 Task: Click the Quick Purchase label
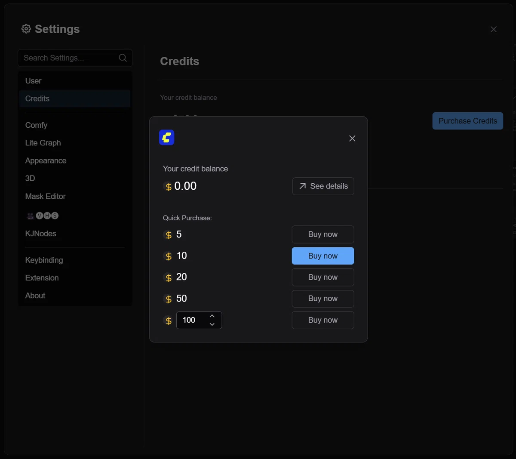(187, 218)
